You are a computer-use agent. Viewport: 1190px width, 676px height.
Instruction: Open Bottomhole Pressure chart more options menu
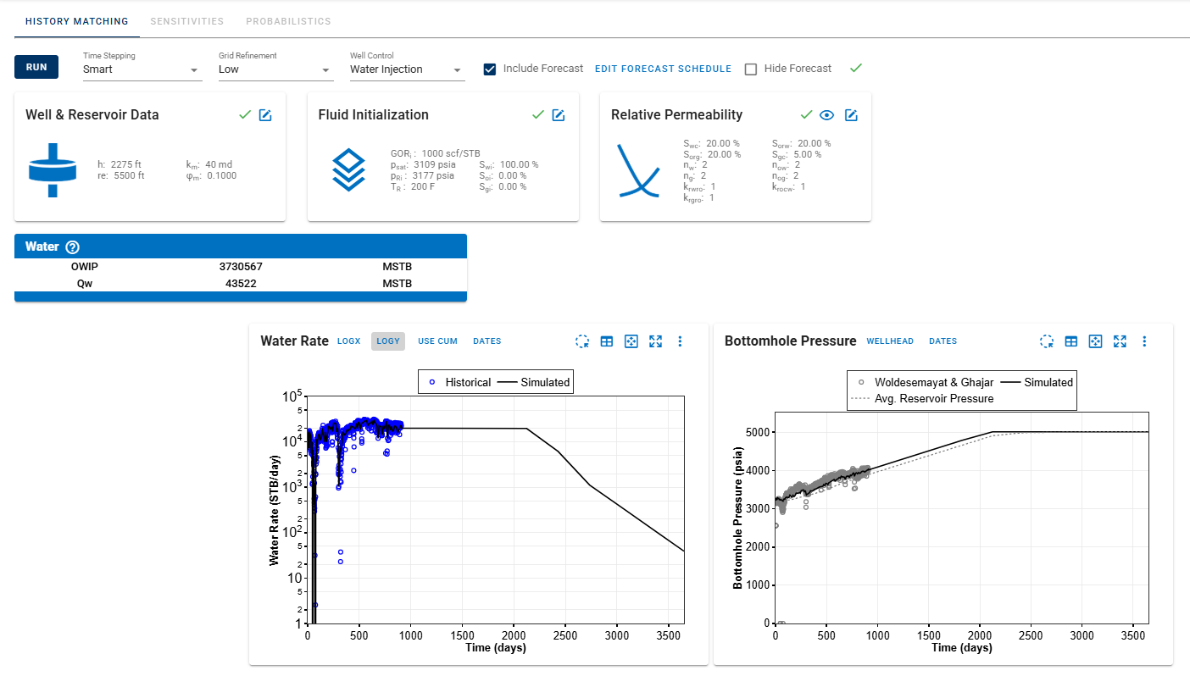[1144, 341]
